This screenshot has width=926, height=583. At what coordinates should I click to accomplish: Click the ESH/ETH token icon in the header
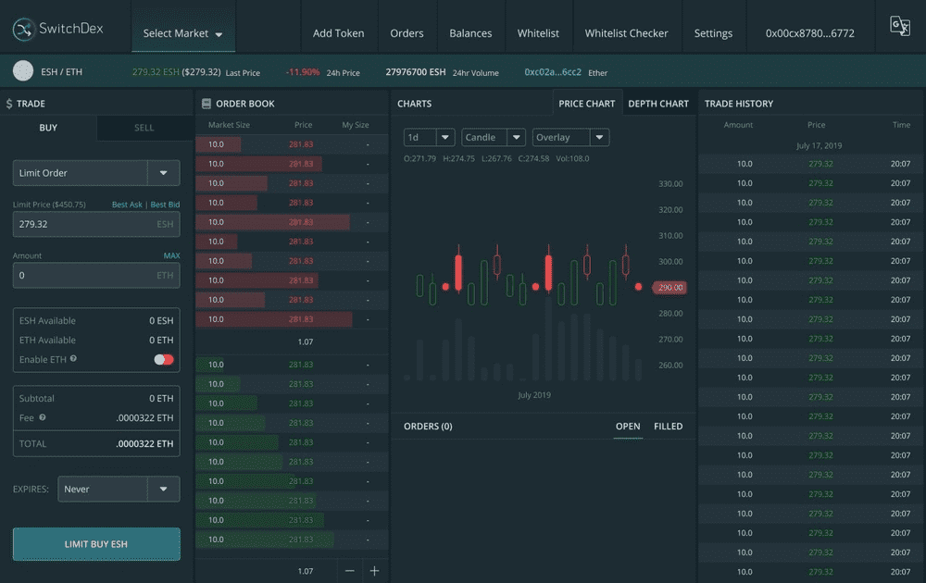pyautogui.click(x=22, y=69)
